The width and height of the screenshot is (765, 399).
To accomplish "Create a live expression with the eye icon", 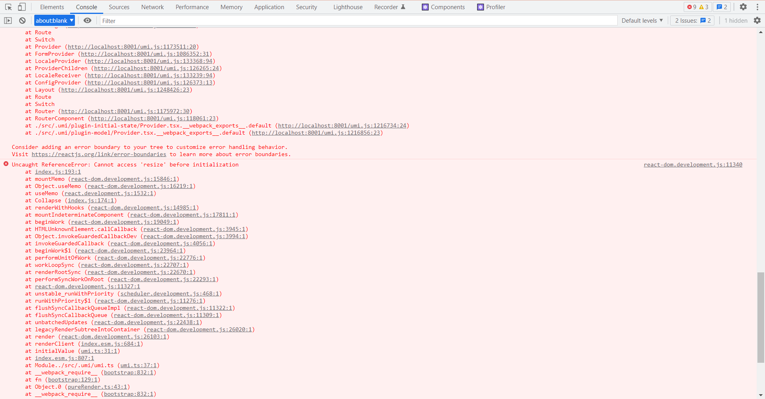I will [88, 20].
